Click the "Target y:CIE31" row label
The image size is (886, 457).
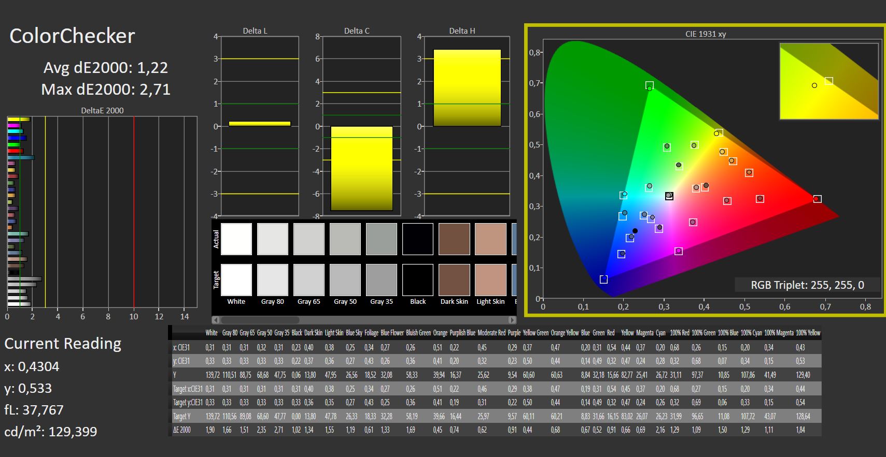pyautogui.click(x=187, y=402)
